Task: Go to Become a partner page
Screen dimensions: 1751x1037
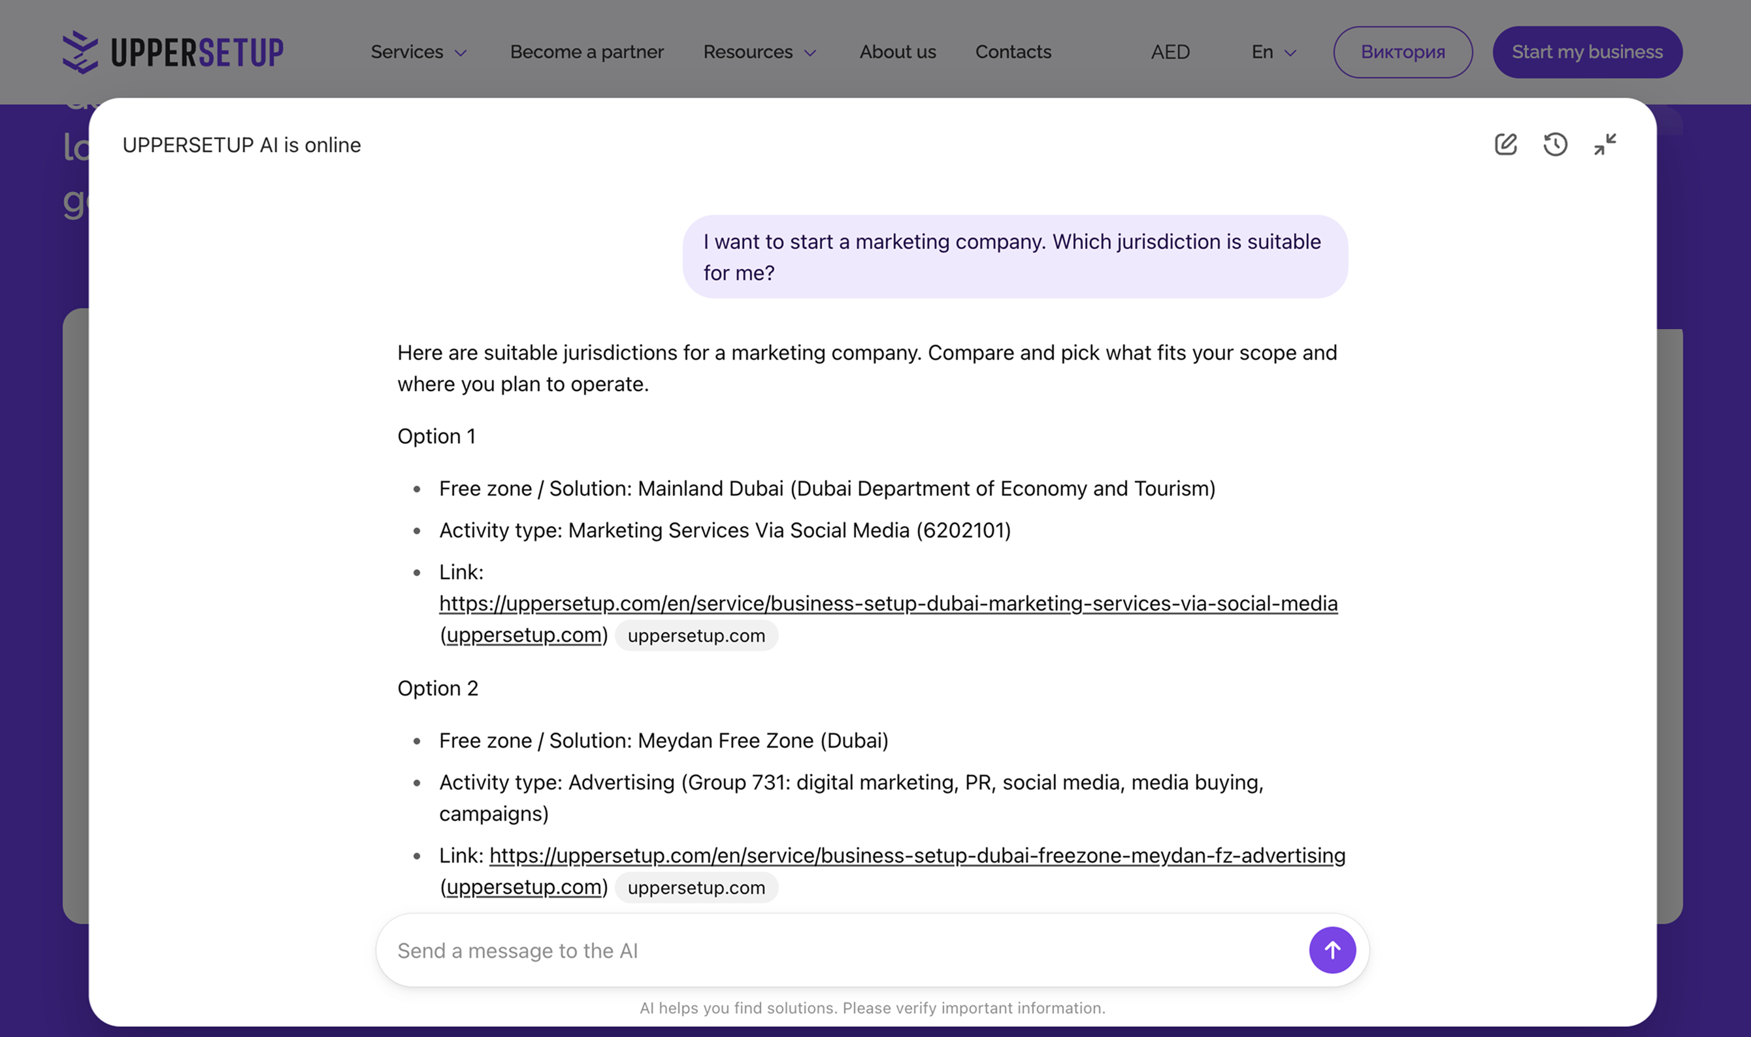Action: [x=587, y=52]
